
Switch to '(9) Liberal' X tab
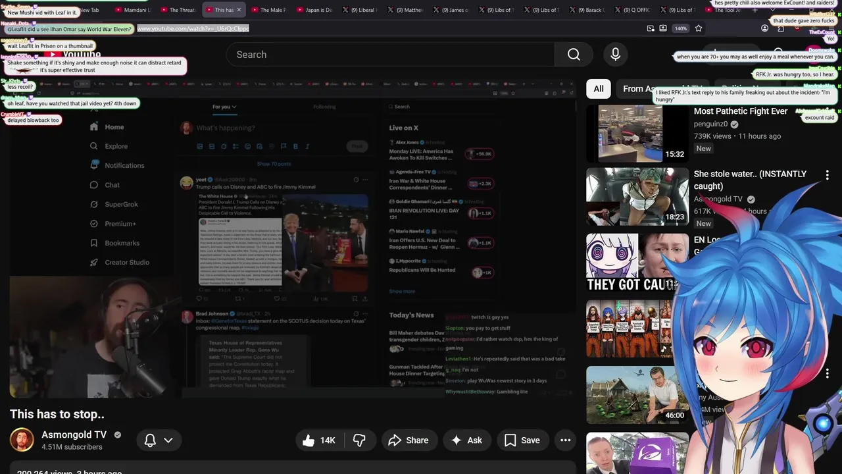point(361,10)
